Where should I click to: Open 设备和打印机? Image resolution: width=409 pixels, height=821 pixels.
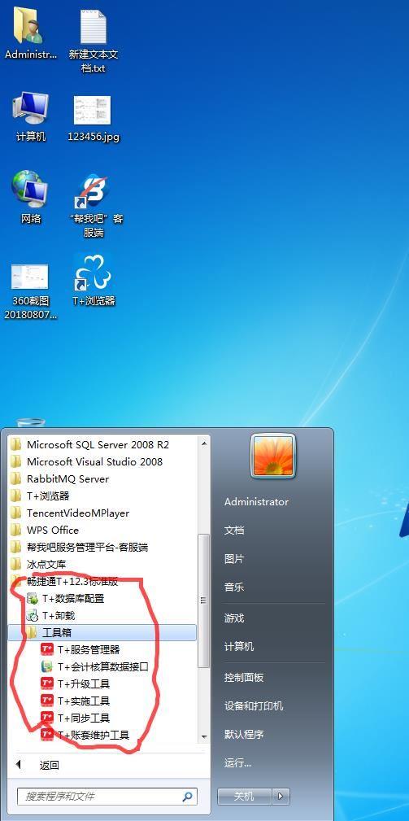point(254,705)
